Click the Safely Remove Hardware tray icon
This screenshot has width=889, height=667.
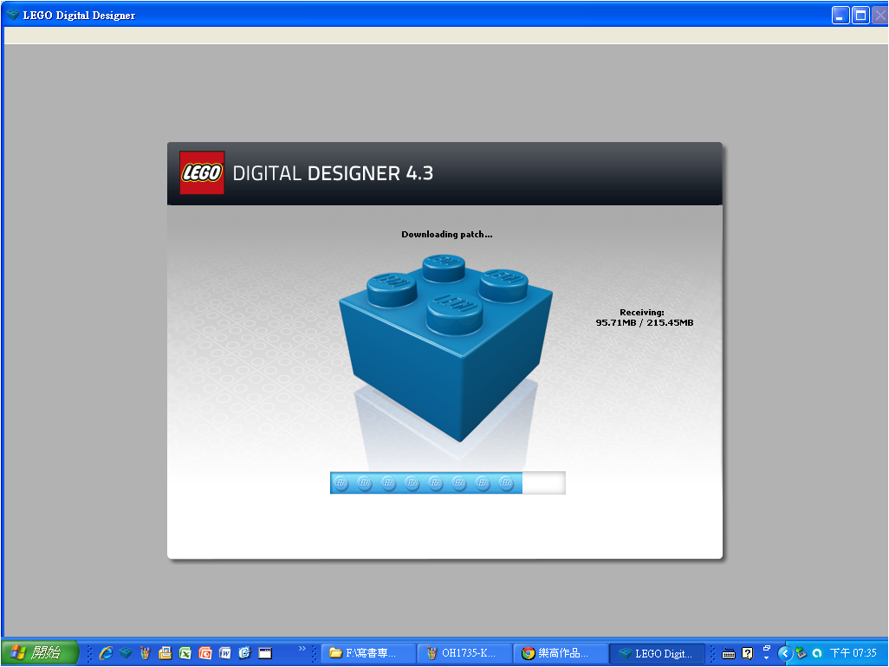801,653
